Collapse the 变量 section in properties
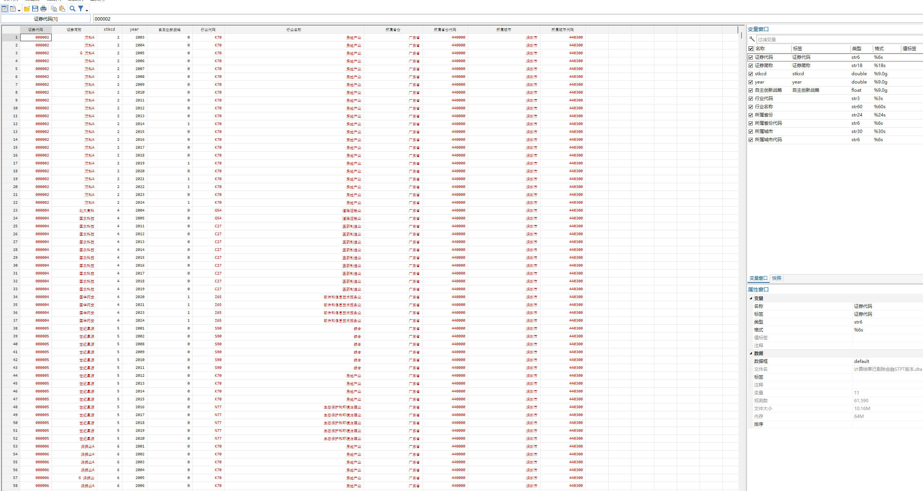The height and width of the screenshot is (491, 923). (751, 298)
